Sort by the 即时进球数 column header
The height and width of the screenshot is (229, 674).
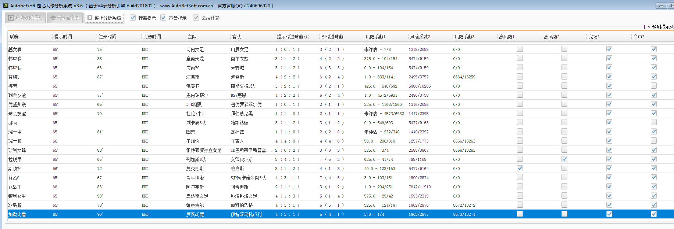coord(332,37)
